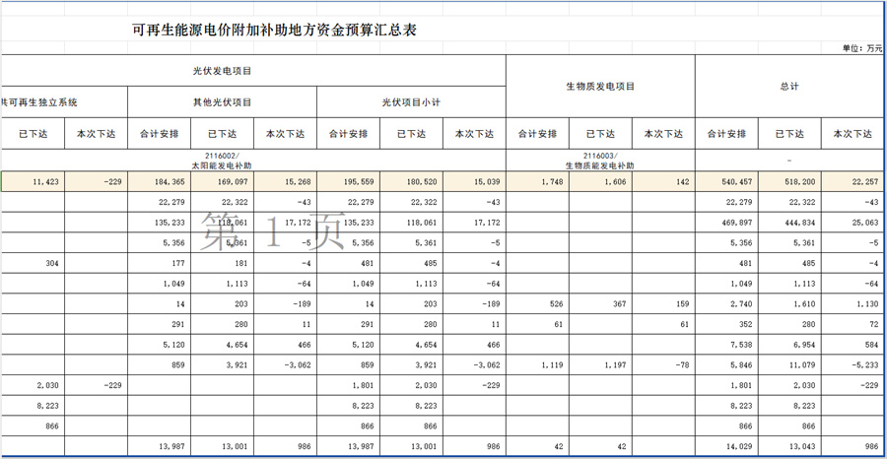Click the 生物质发电项目 header cell
Screen dimensions: 887x459
click(600, 87)
